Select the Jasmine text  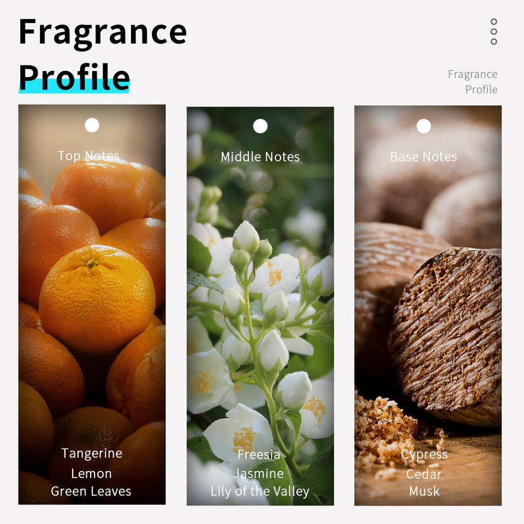tap(259, 474)
